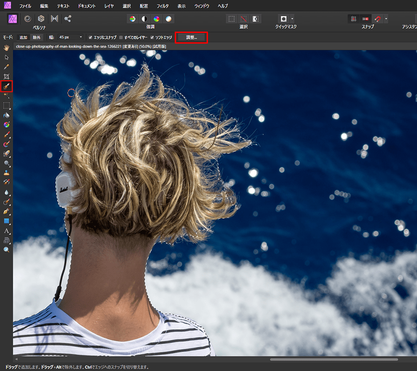The image size is (417, 371).
Task: Open the フィルタ menu
Action: (163, 6)
